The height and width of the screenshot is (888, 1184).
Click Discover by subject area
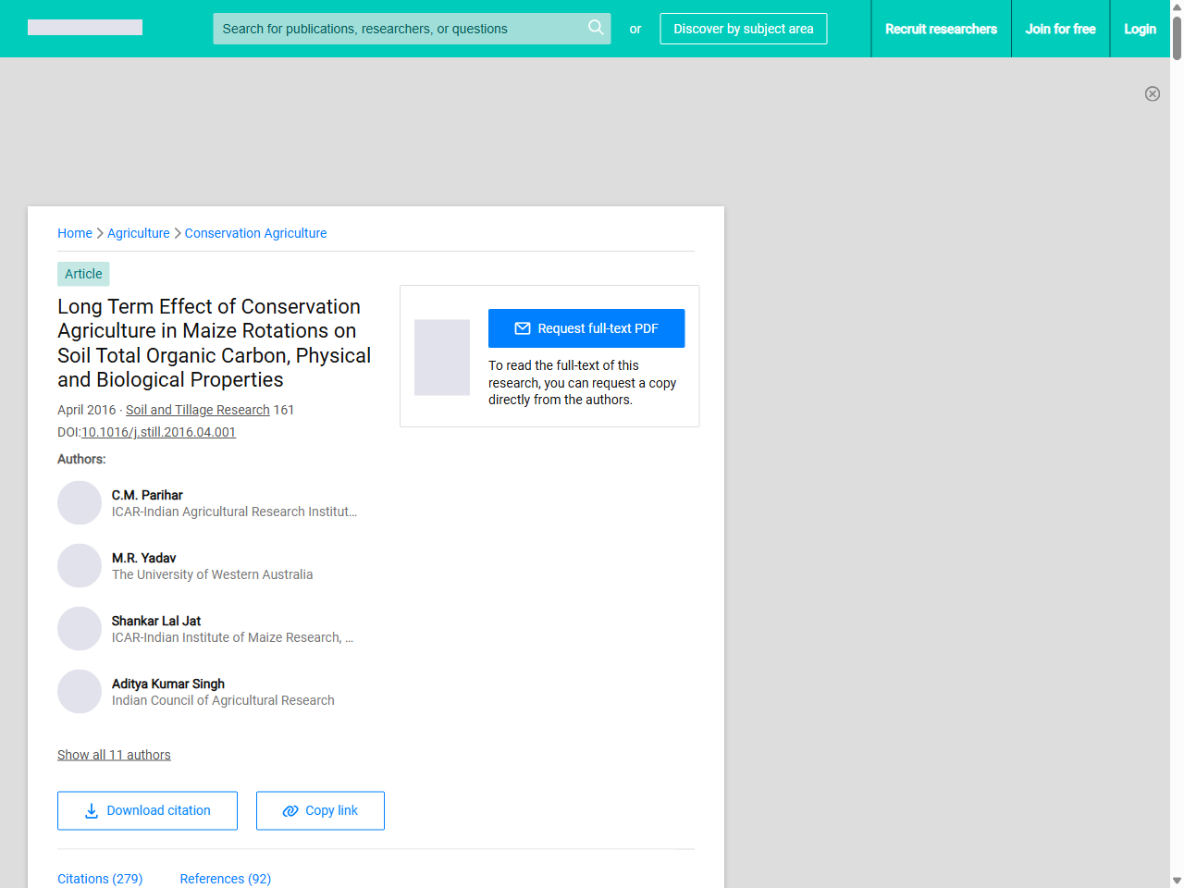[x=743, y=29]
